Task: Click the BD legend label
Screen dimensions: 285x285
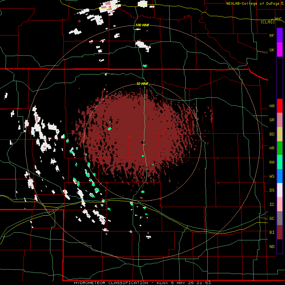Action: pos(272,134)
